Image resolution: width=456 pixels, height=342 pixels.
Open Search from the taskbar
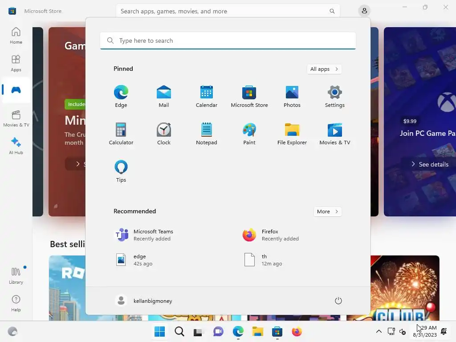[x=179, y=331]
